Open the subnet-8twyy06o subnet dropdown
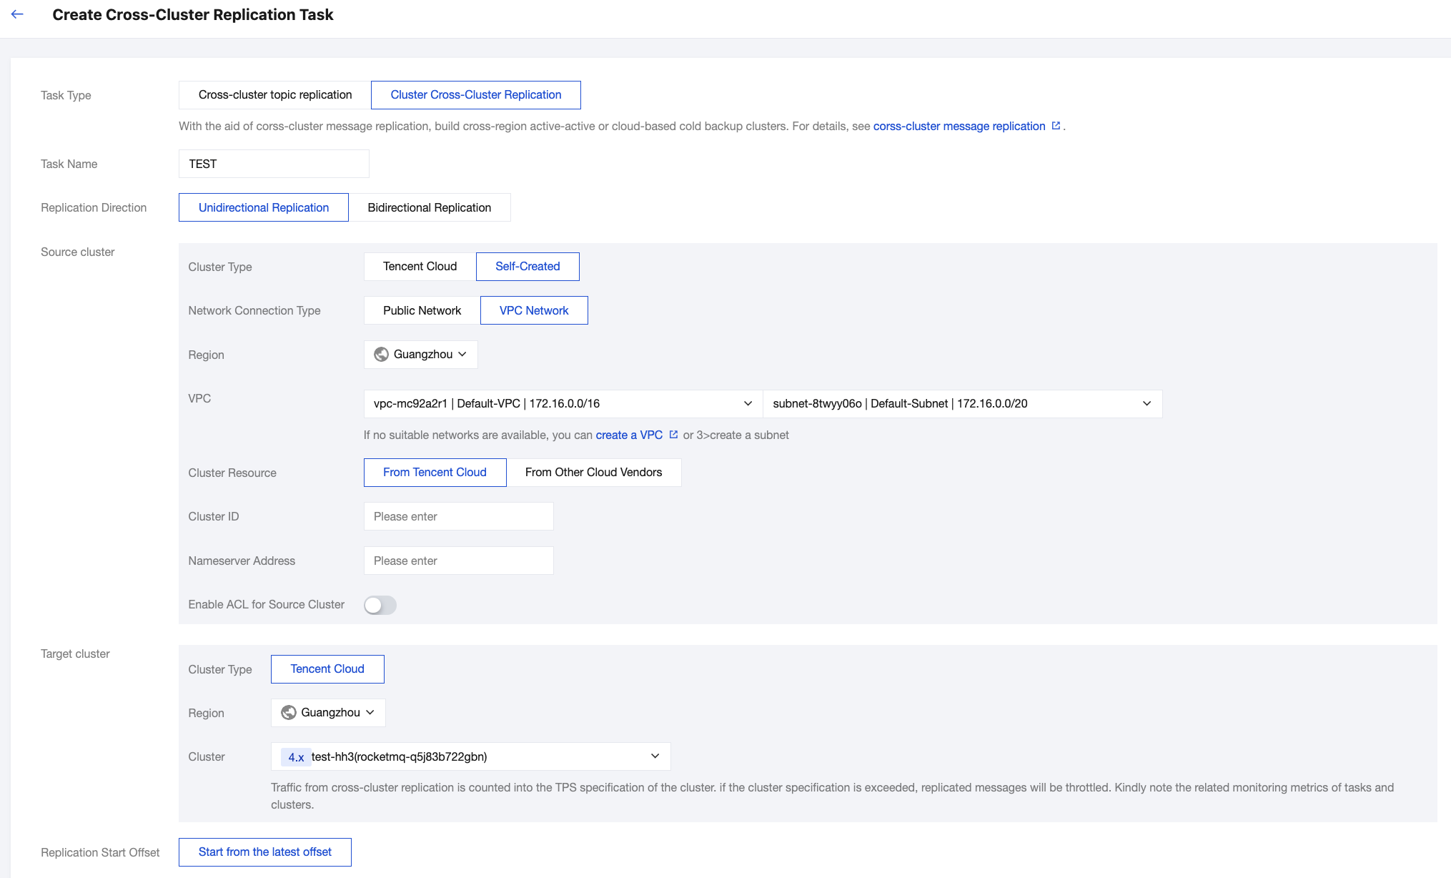The height and width of the screenshot is (878, 1451). [x=961, y=404]
